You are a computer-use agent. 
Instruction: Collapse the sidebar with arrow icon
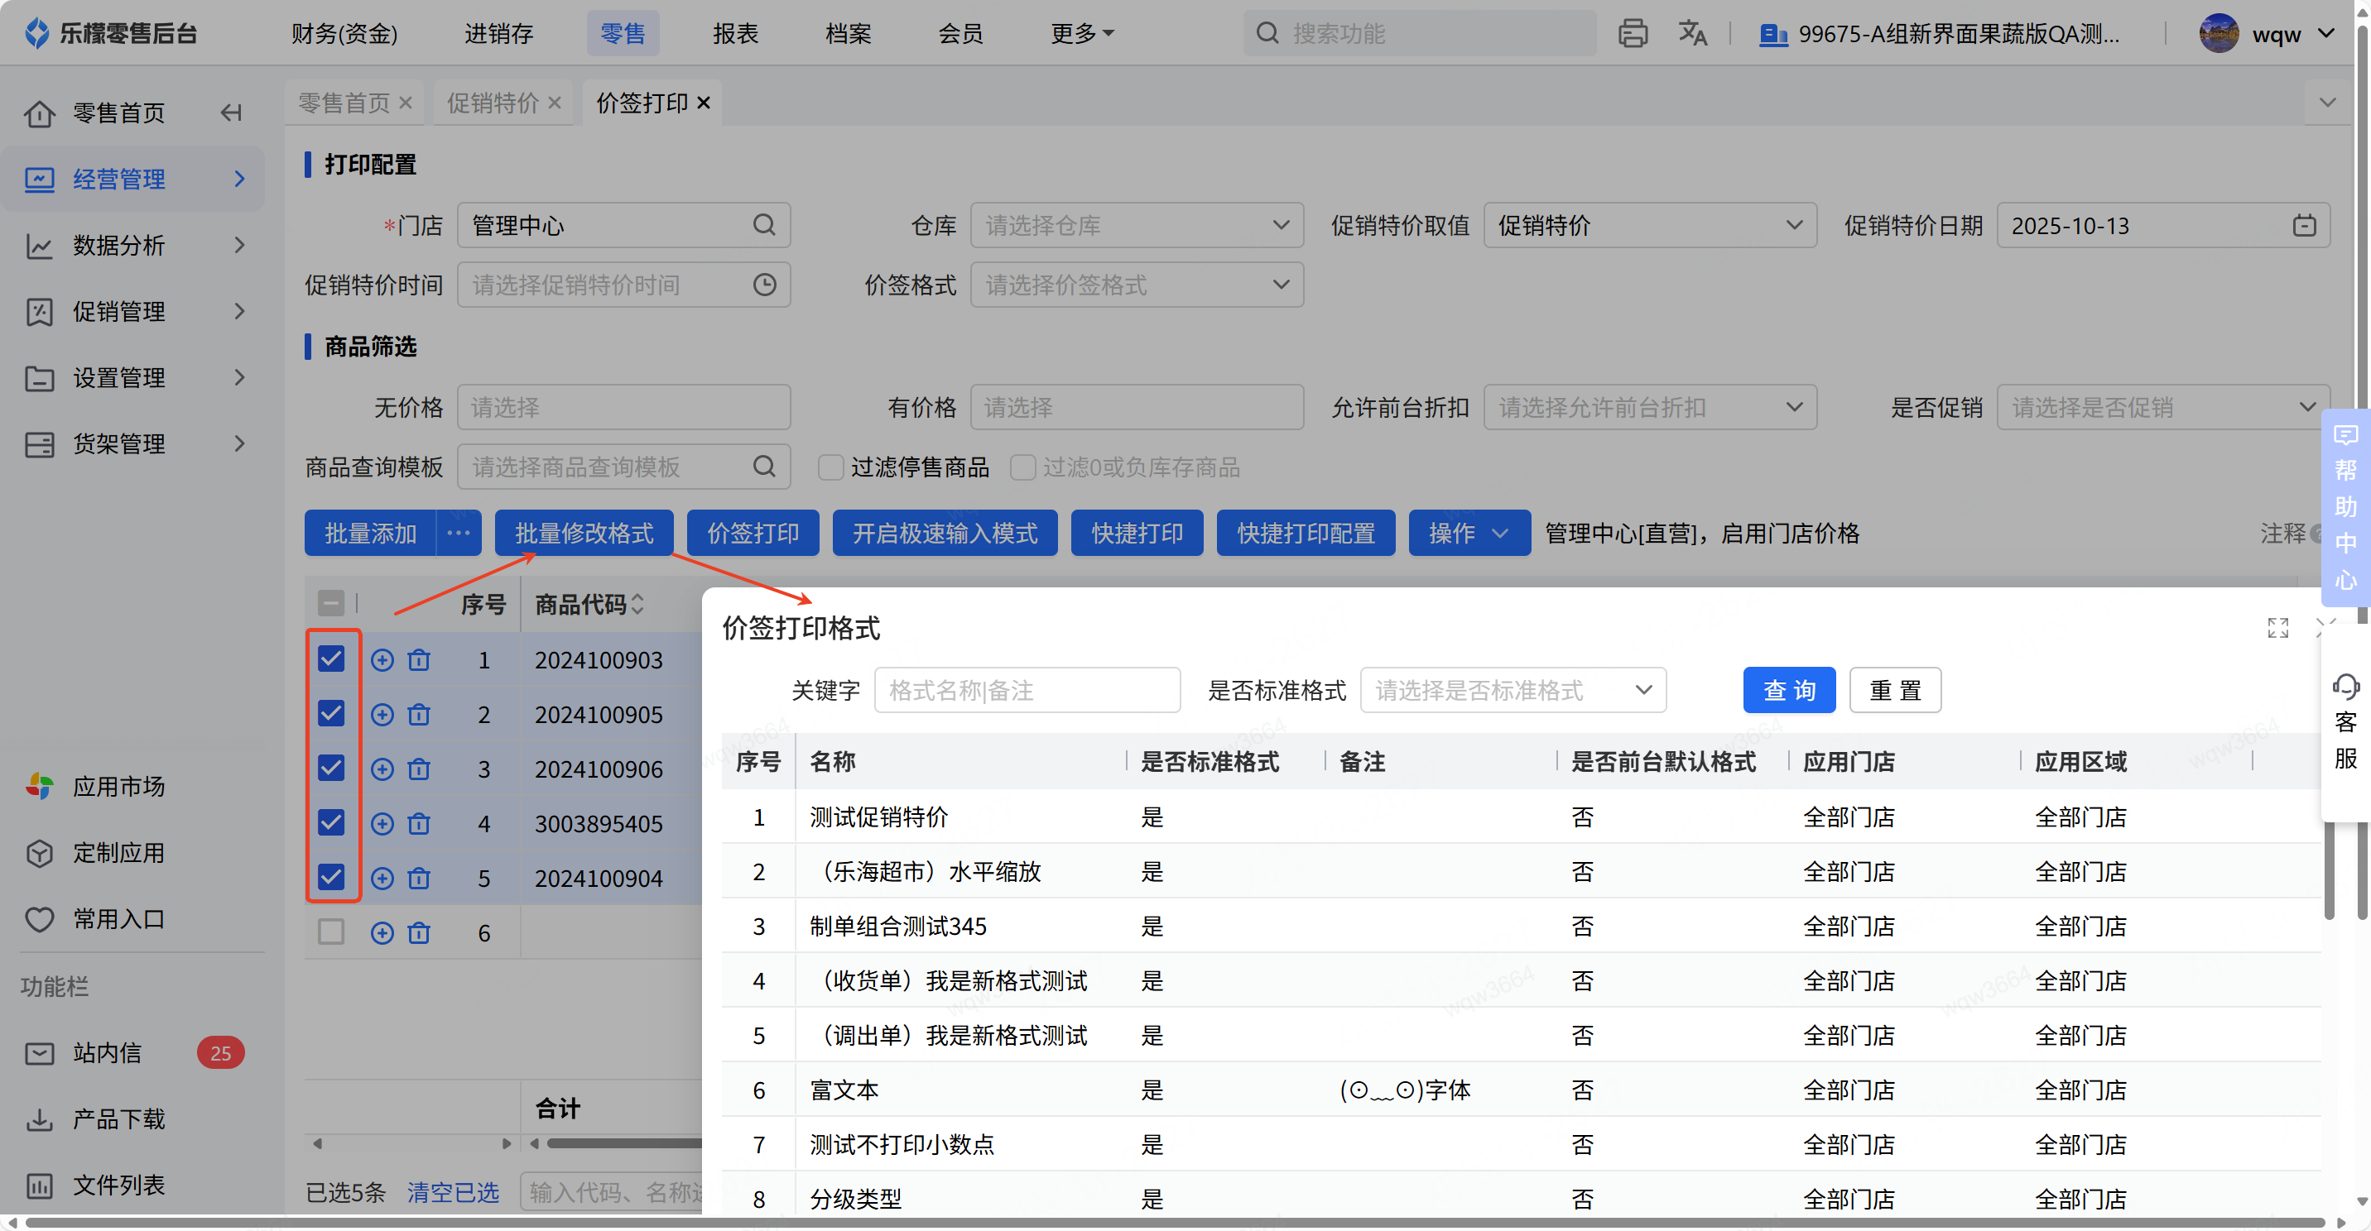pos(231,113)
